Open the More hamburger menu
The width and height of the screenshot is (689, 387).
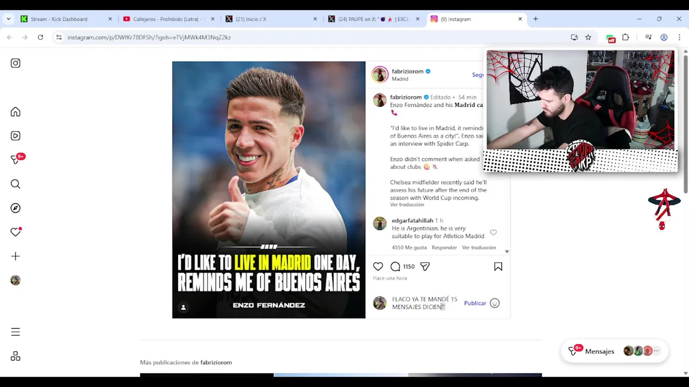click(15, 332)
